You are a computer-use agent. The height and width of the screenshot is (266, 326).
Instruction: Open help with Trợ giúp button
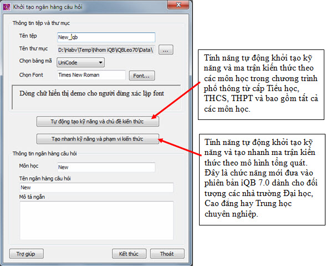[x=27, y=254]
